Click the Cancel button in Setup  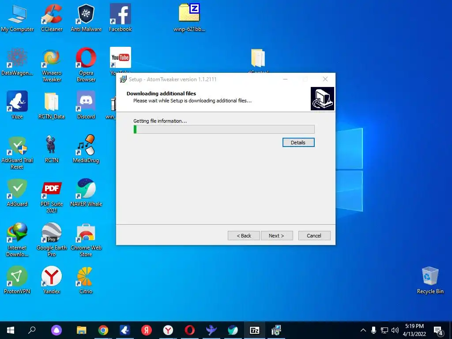pyautogui.click(x=314, y=236)
